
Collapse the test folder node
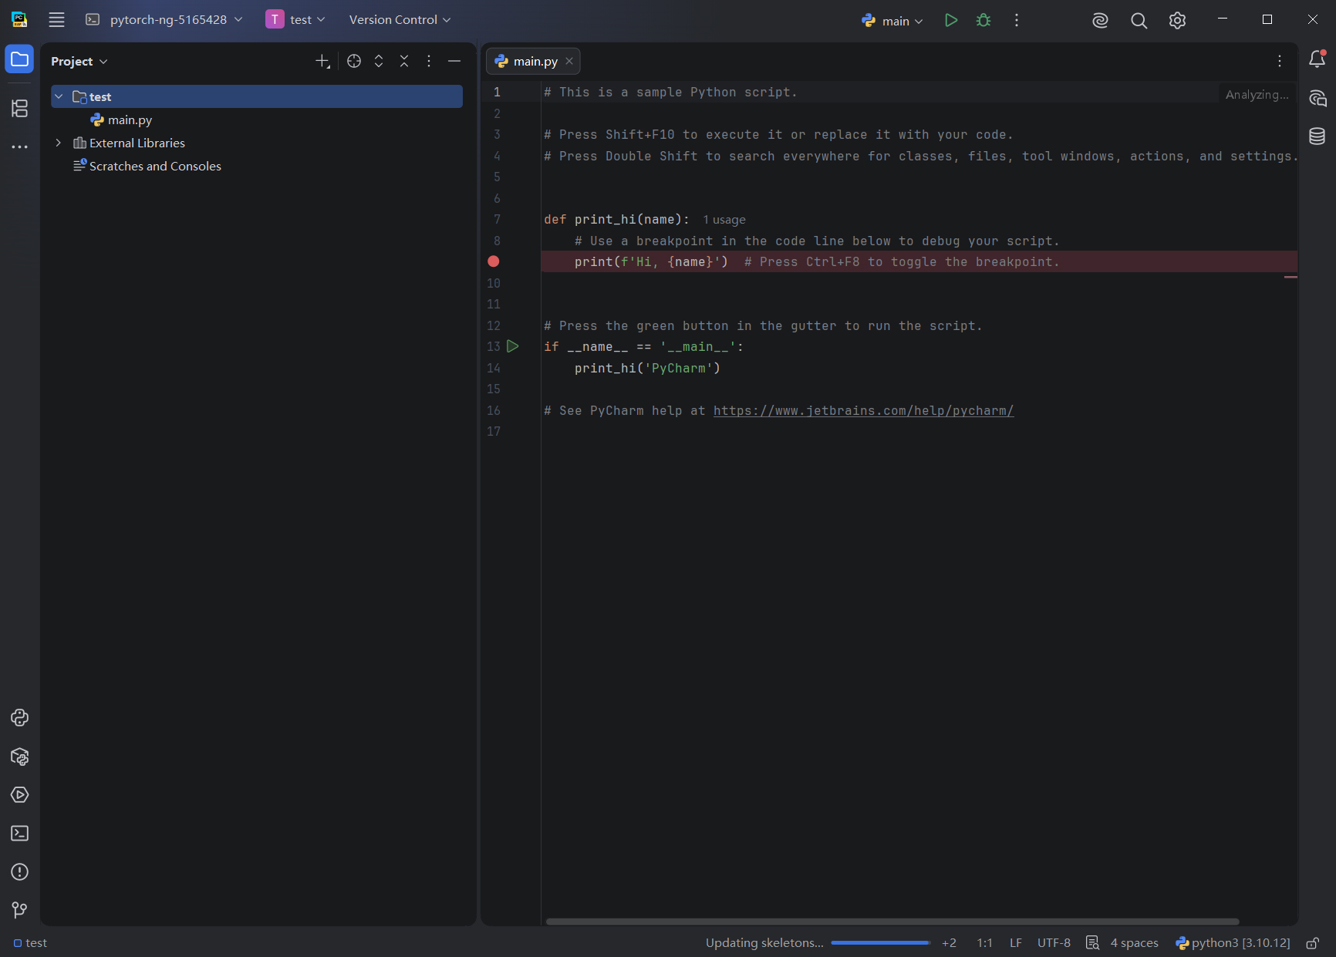[59, 96]
